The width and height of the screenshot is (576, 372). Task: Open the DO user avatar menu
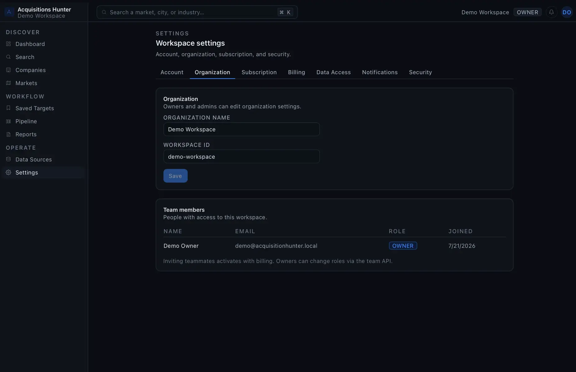[x=567, y=12]
